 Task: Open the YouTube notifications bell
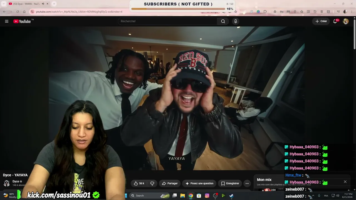335,21
